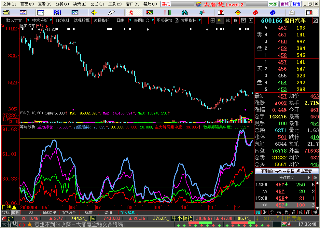Click the RSI indicator toolbar icon
320x228 pixels.
(58, 13)
